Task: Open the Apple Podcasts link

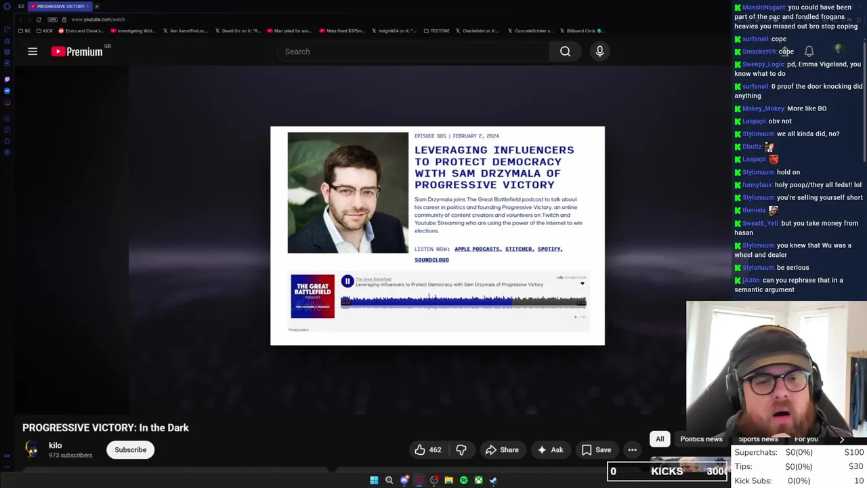Action: pyautogui.click(x=477, y=249)
